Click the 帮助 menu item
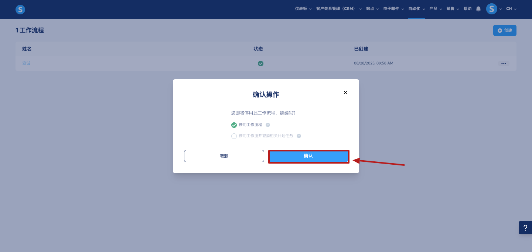The height and width of the screenshot is (252, 532). (x=468, y=9)
